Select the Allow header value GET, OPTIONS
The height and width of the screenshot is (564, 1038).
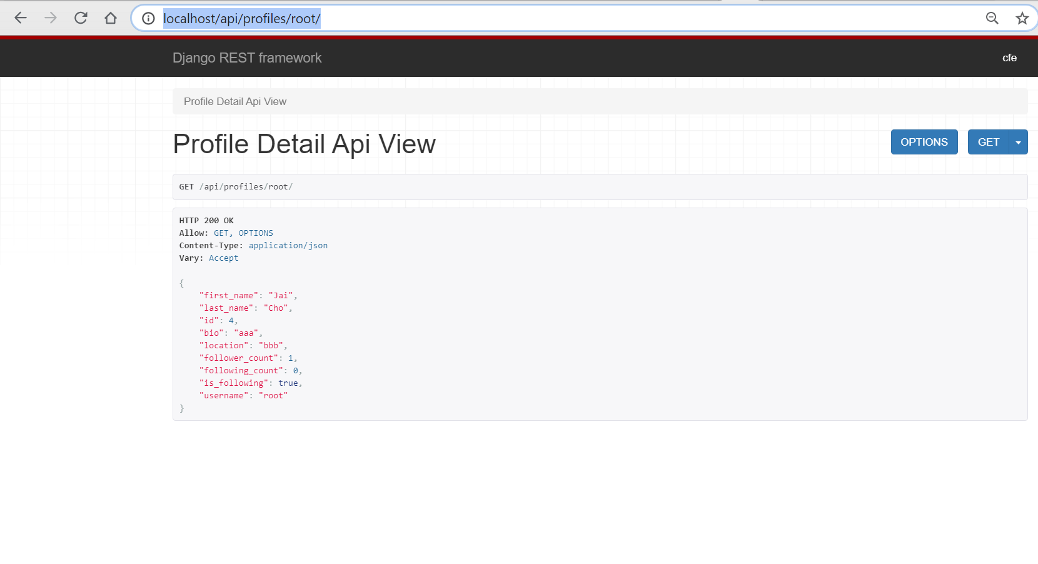[243, 233]
